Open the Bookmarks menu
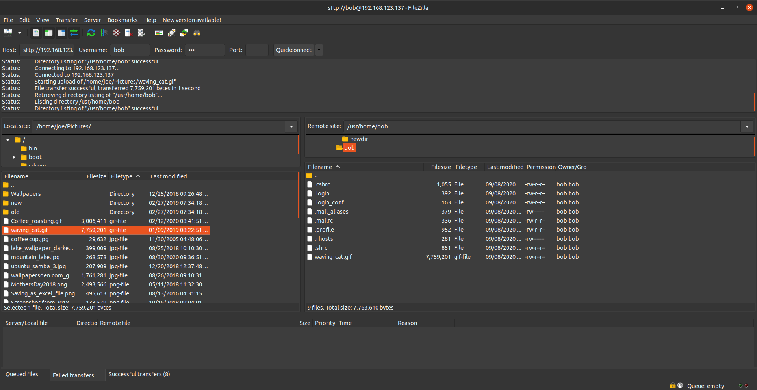 coord(122,20)
